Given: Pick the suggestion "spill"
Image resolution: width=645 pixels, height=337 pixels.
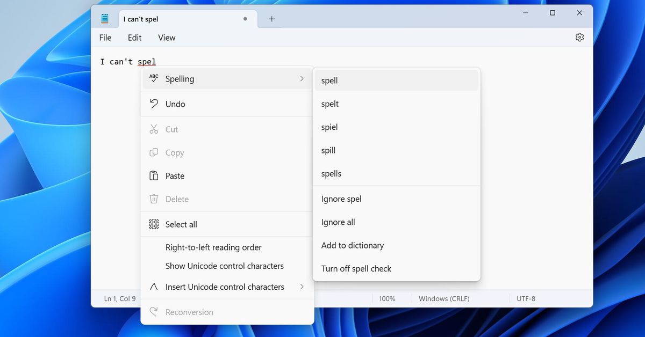Looking at the screenshot, I should click(396, 150).
